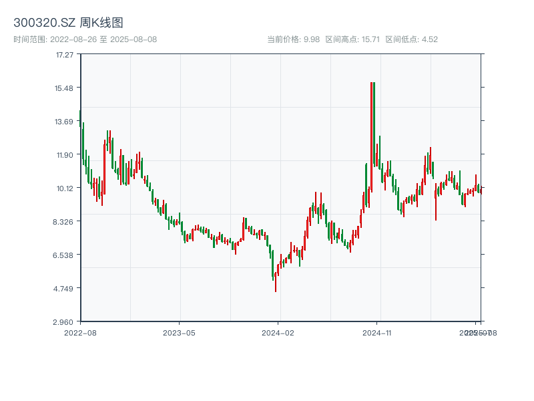This screenshot has width=534, height=401.
Task: Click the x-axis label 2022-08
Action: [x=80, y=333]
